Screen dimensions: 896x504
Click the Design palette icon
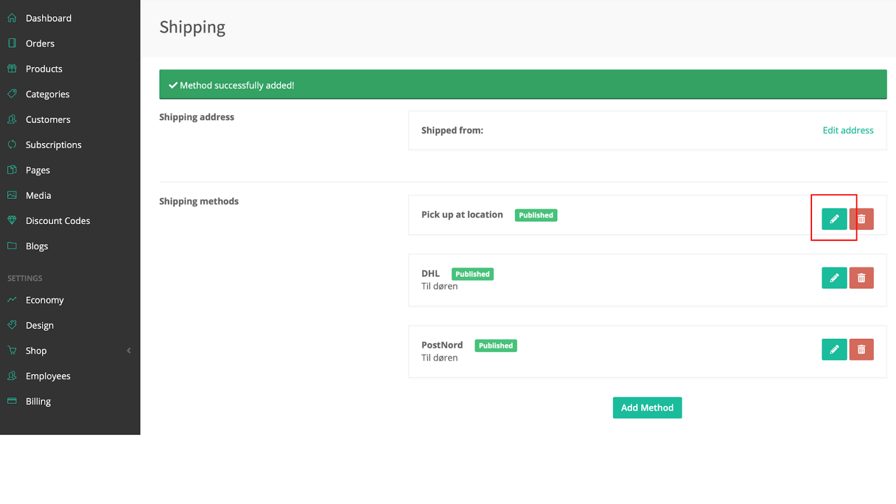[12, 325]
